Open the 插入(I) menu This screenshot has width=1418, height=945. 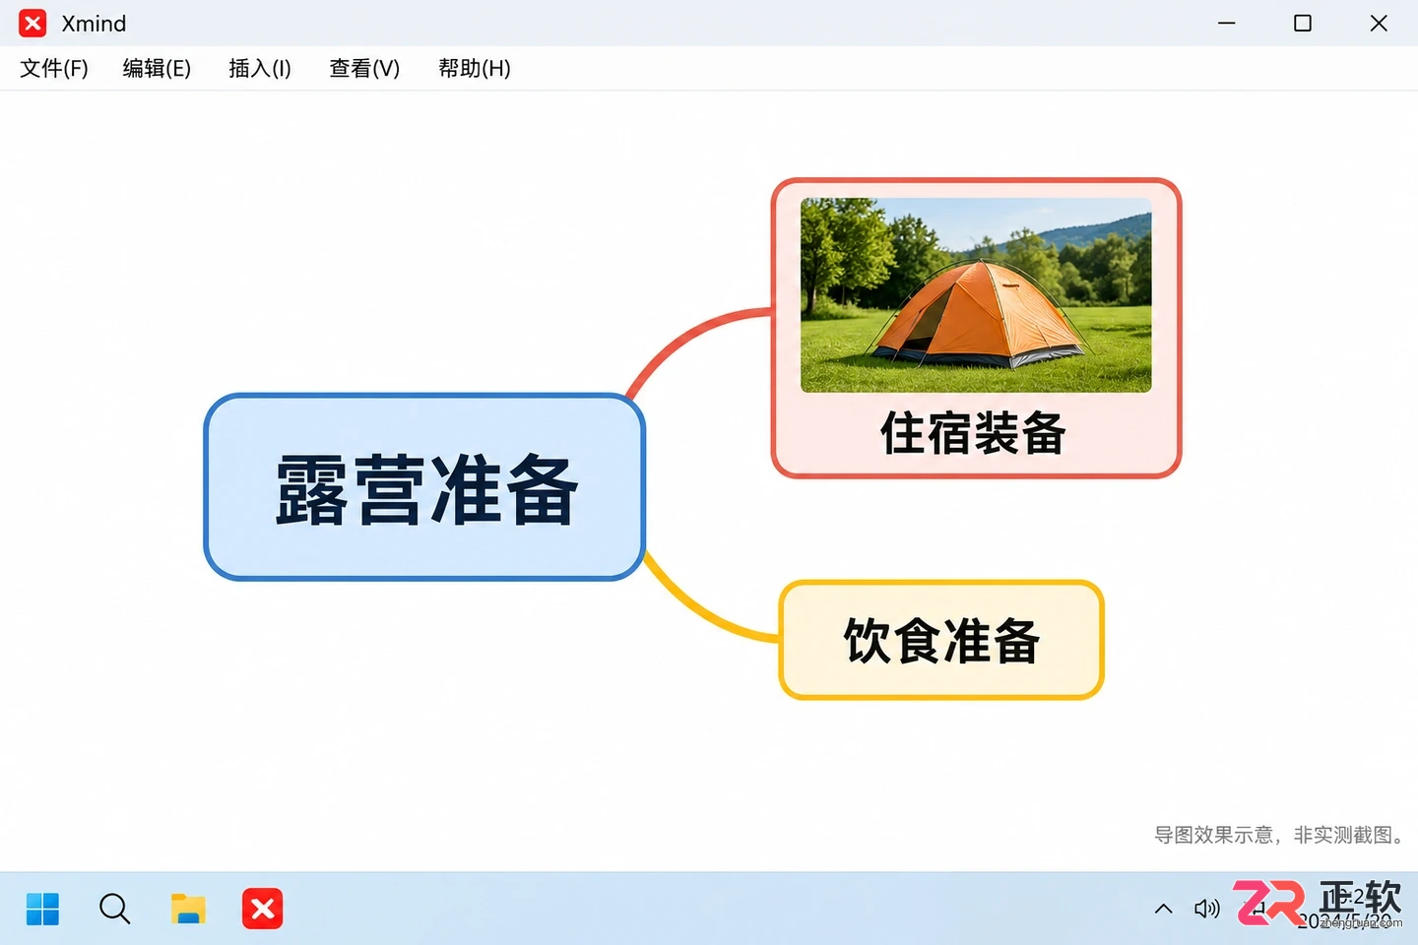pos(260,68)
